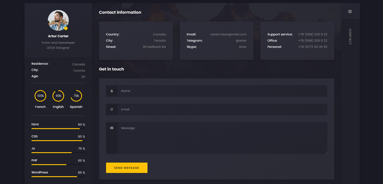The width and height of the screenshot is (383, 184).
Task: Click Artur Carter's profile photo
Action: 58,20
